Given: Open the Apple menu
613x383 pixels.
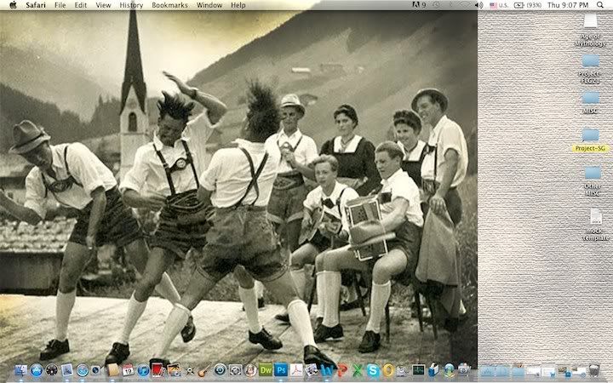Looking at the screenshot, I should 13,5.
